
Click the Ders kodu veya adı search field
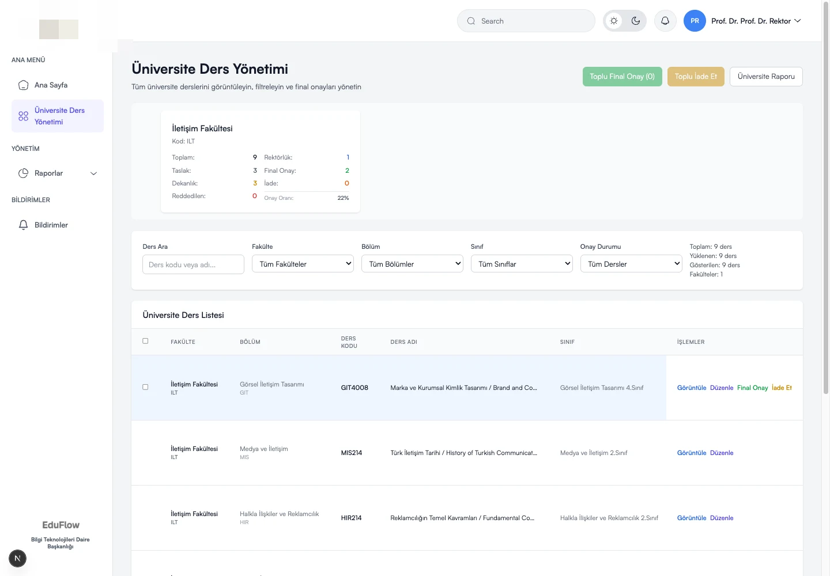click(193, 264)
